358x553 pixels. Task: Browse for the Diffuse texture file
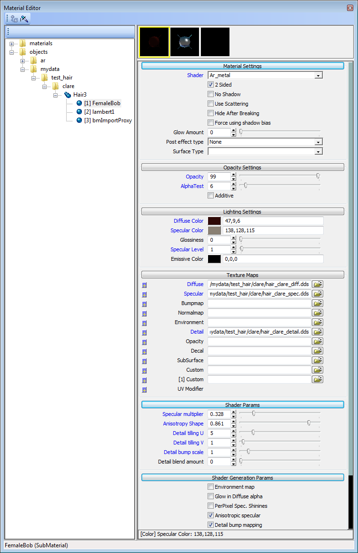click(x=318, y=284)
